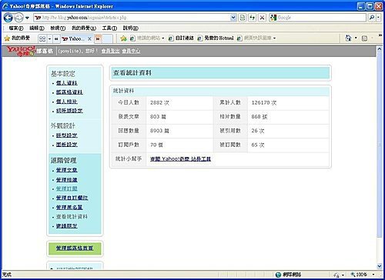Click the vertical scrollbar thumb
Screen dimensions: 385x280
tap(380, 145)
